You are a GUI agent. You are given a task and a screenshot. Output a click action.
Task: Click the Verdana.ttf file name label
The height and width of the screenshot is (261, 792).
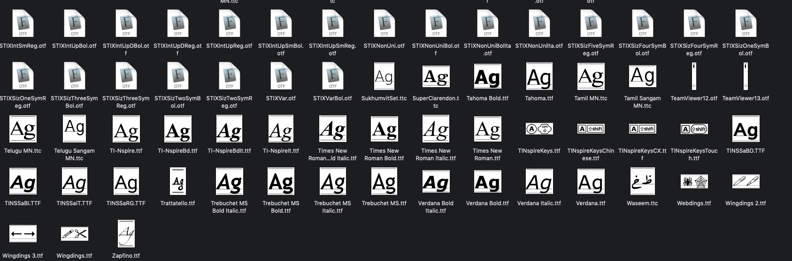[591, 203]
